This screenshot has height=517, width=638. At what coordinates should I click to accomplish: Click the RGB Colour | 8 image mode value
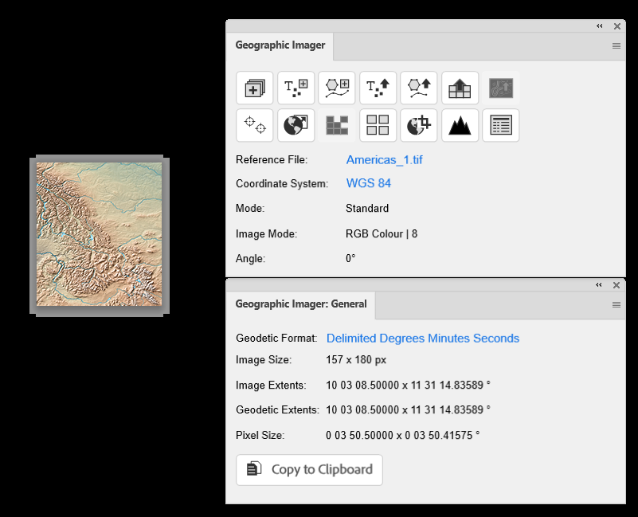(x=382, y=233)
